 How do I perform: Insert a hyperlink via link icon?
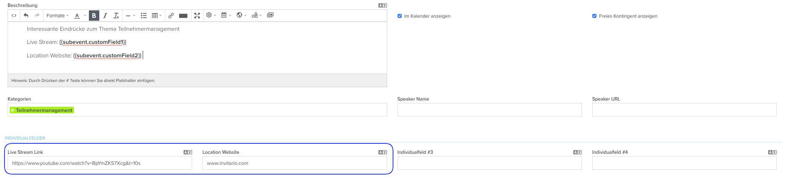171,16
